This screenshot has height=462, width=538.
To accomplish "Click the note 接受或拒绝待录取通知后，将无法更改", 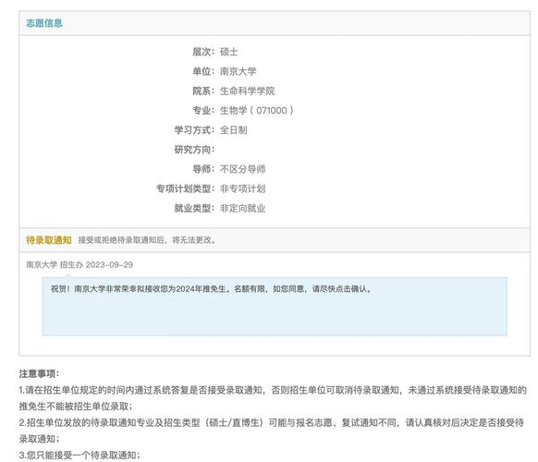I will [147, 240].
